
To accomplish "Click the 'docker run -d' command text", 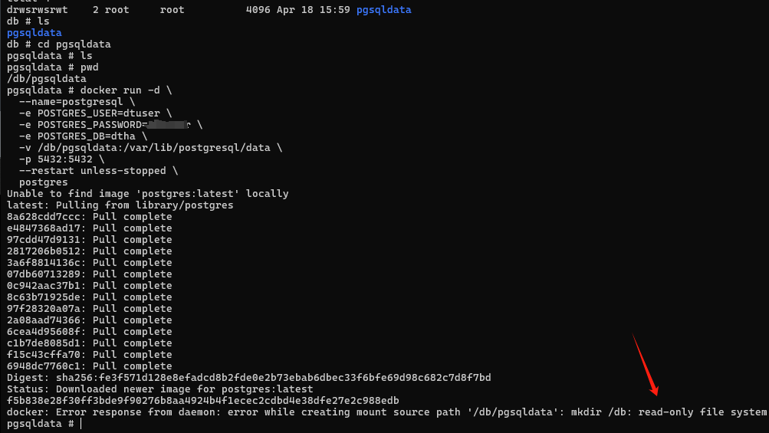I will 126,90.
